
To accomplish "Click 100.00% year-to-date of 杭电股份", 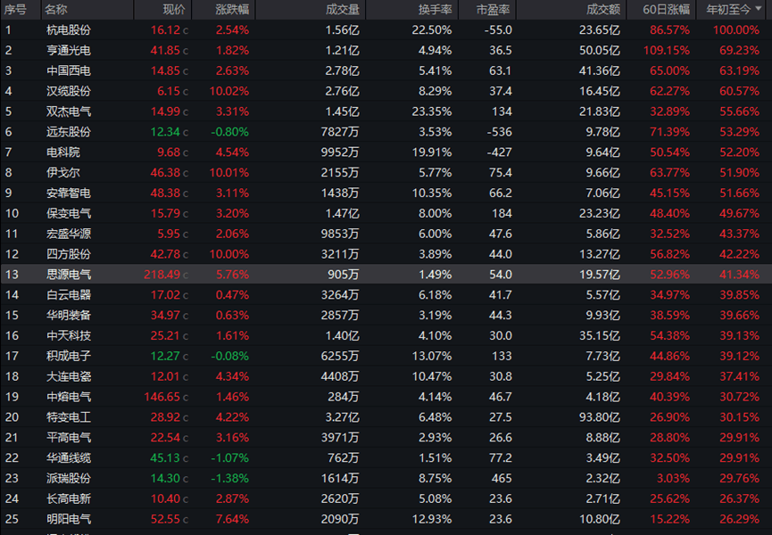I will (736, 30).
